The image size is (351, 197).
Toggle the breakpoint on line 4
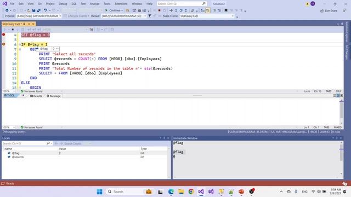[4, 34]
